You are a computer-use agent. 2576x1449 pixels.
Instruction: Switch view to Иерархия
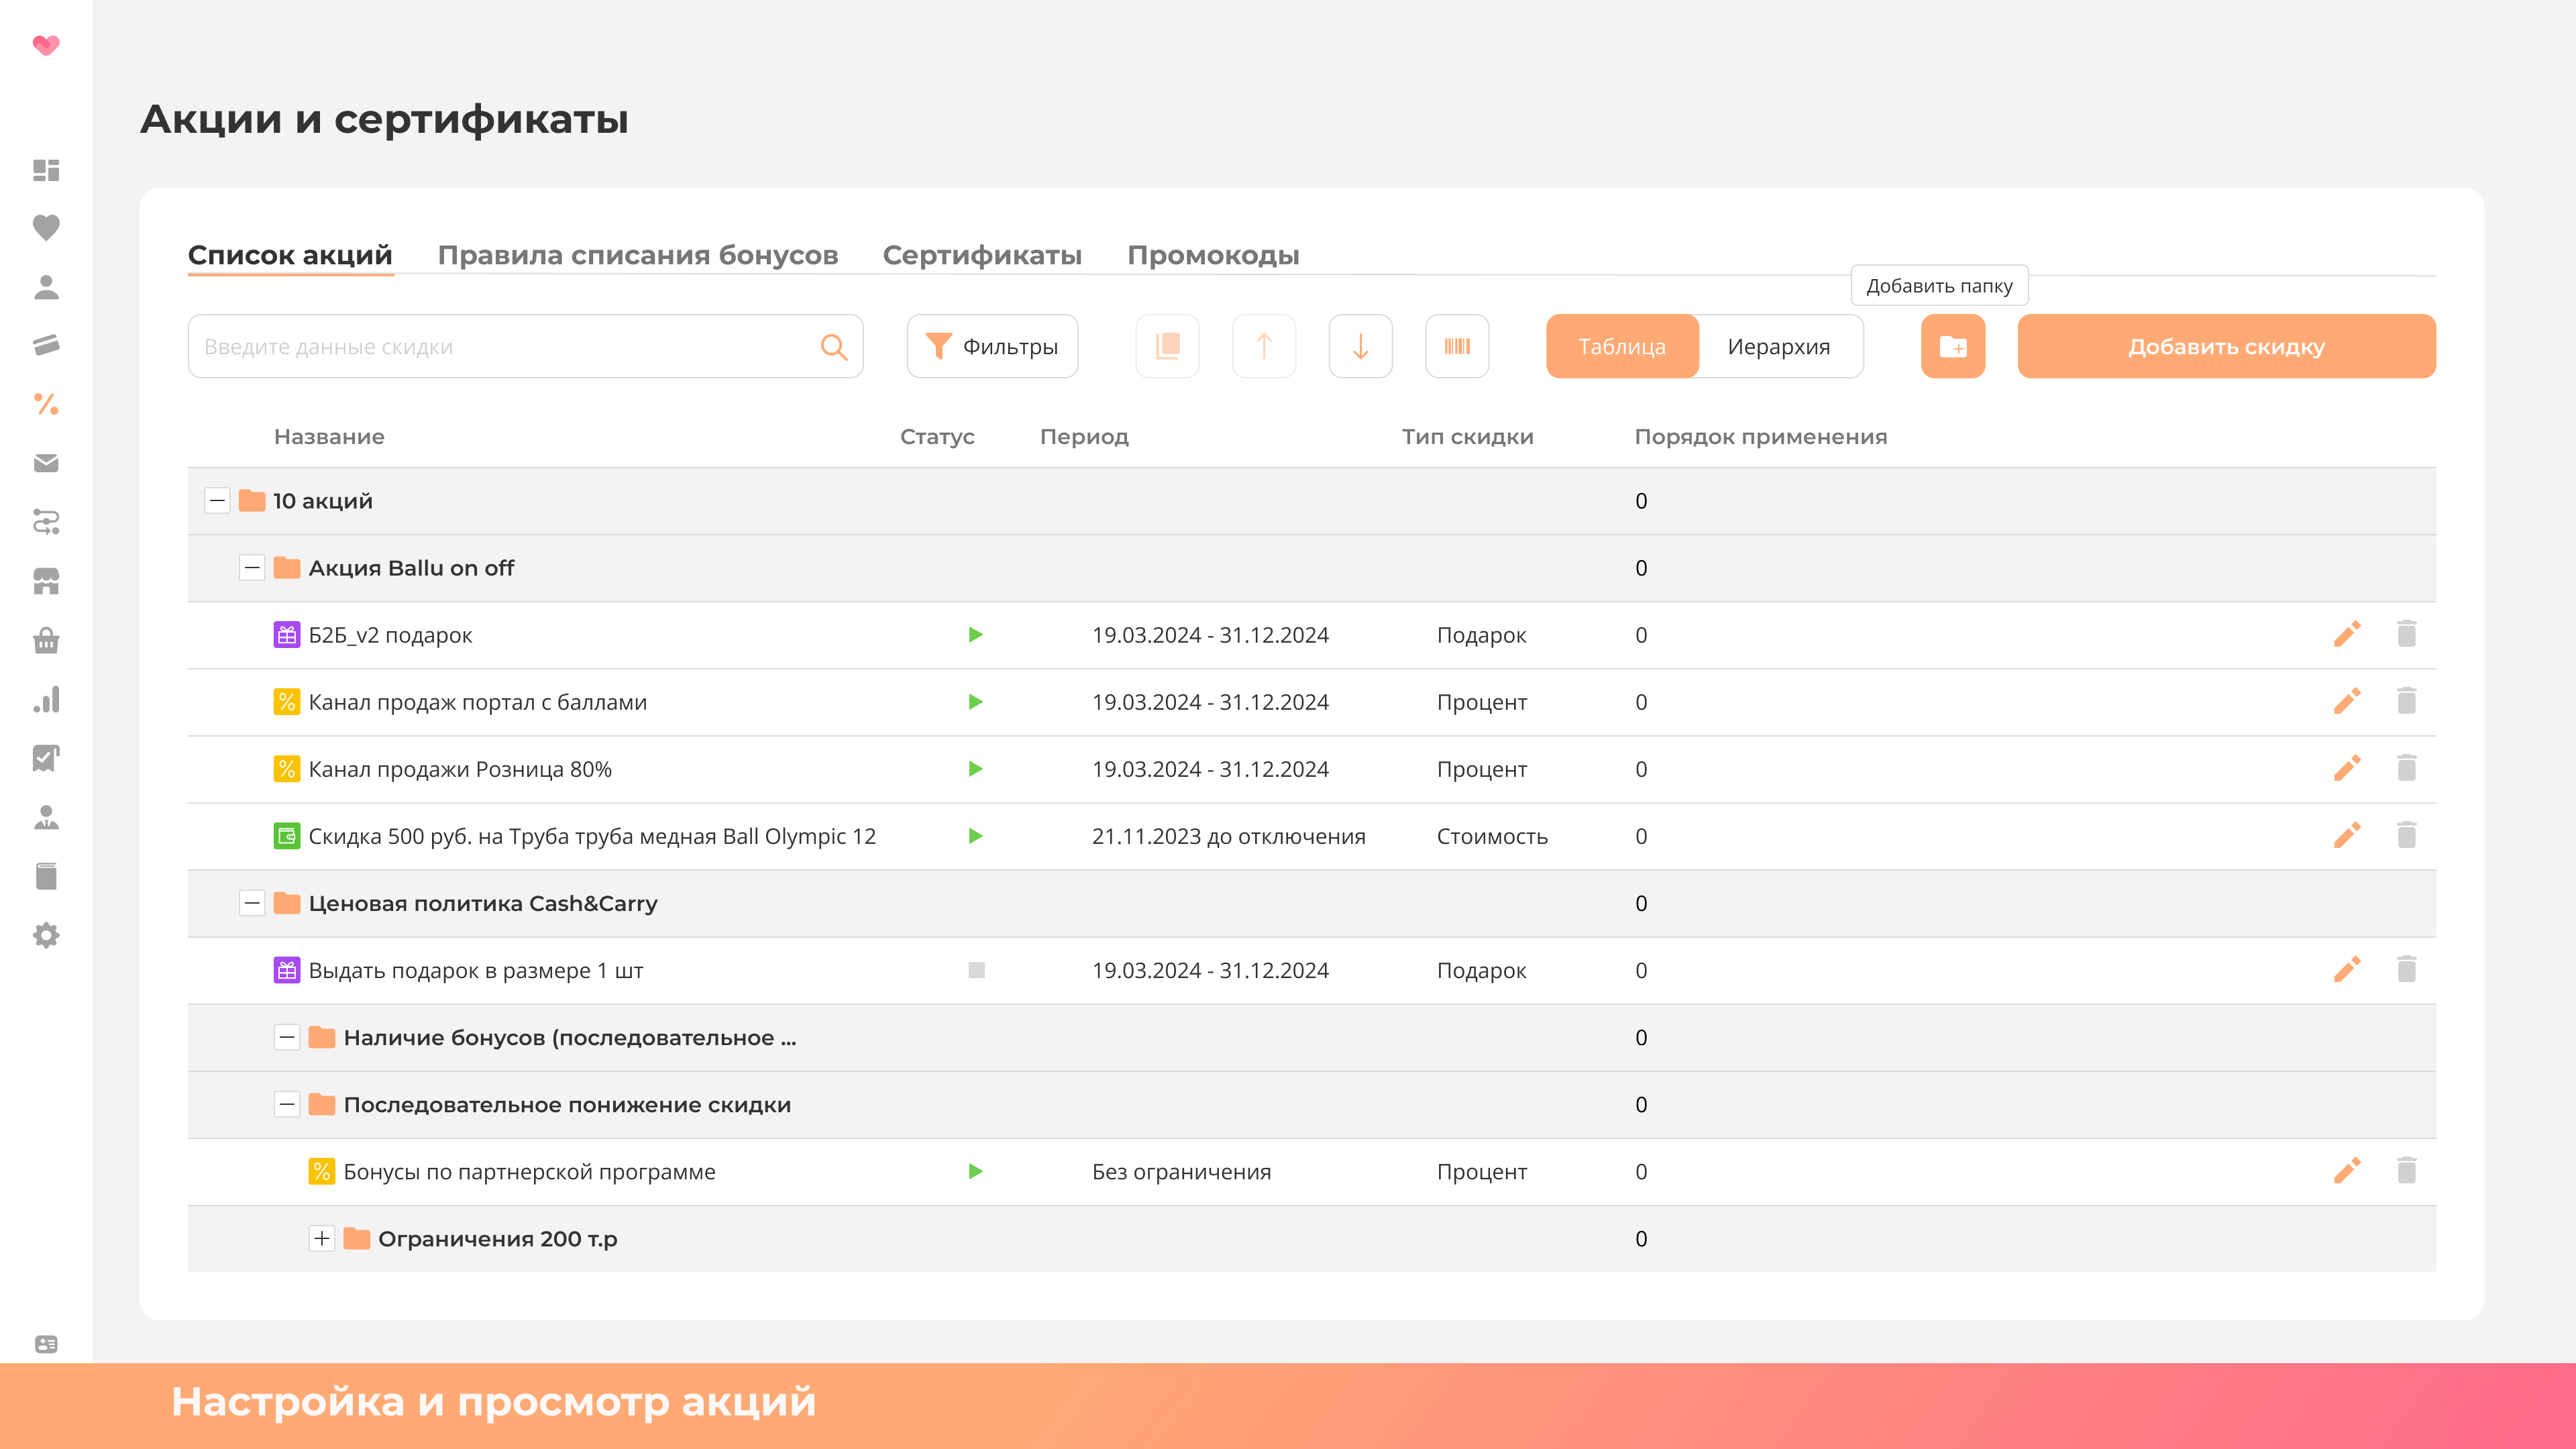pyautogui.click(x=1778, y=346)
